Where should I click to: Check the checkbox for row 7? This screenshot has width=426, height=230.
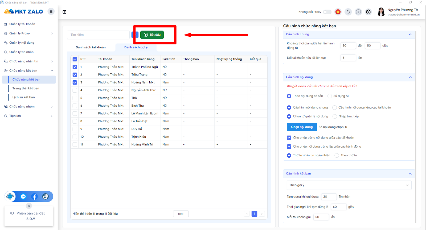[75, 114]
